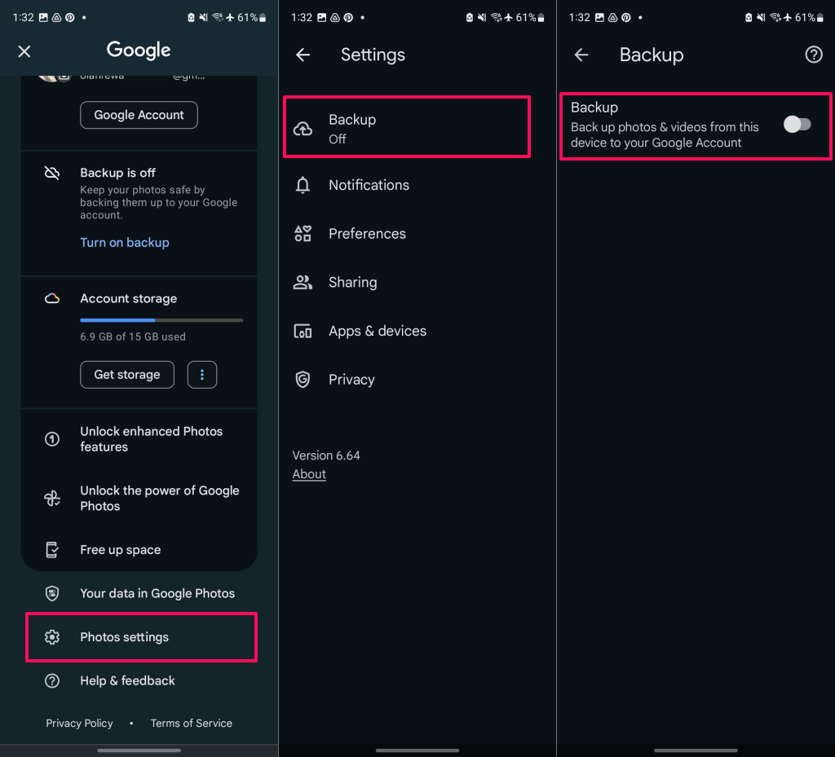The height and width of the screenshot is (757, 835).
Task: Tap the Preferences shapes icon
Action: point(303,234)
